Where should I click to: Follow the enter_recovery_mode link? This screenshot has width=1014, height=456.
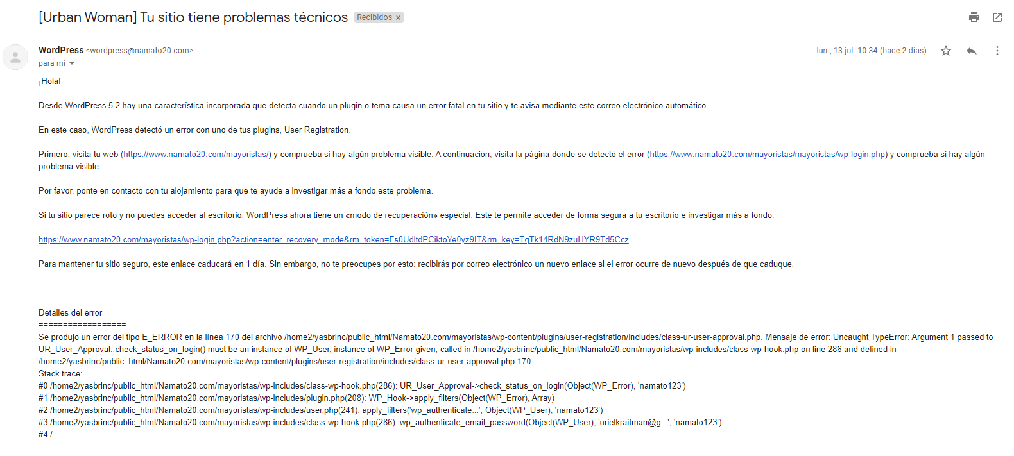pyautogui.click(x=334, y=240)
